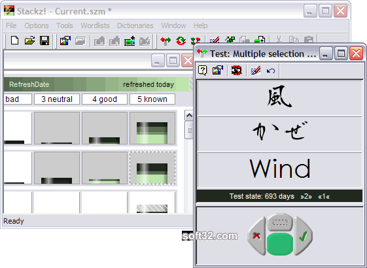367x268 pixels.
Task: Click the 'refreshed today' label
Action: [149, 84]
